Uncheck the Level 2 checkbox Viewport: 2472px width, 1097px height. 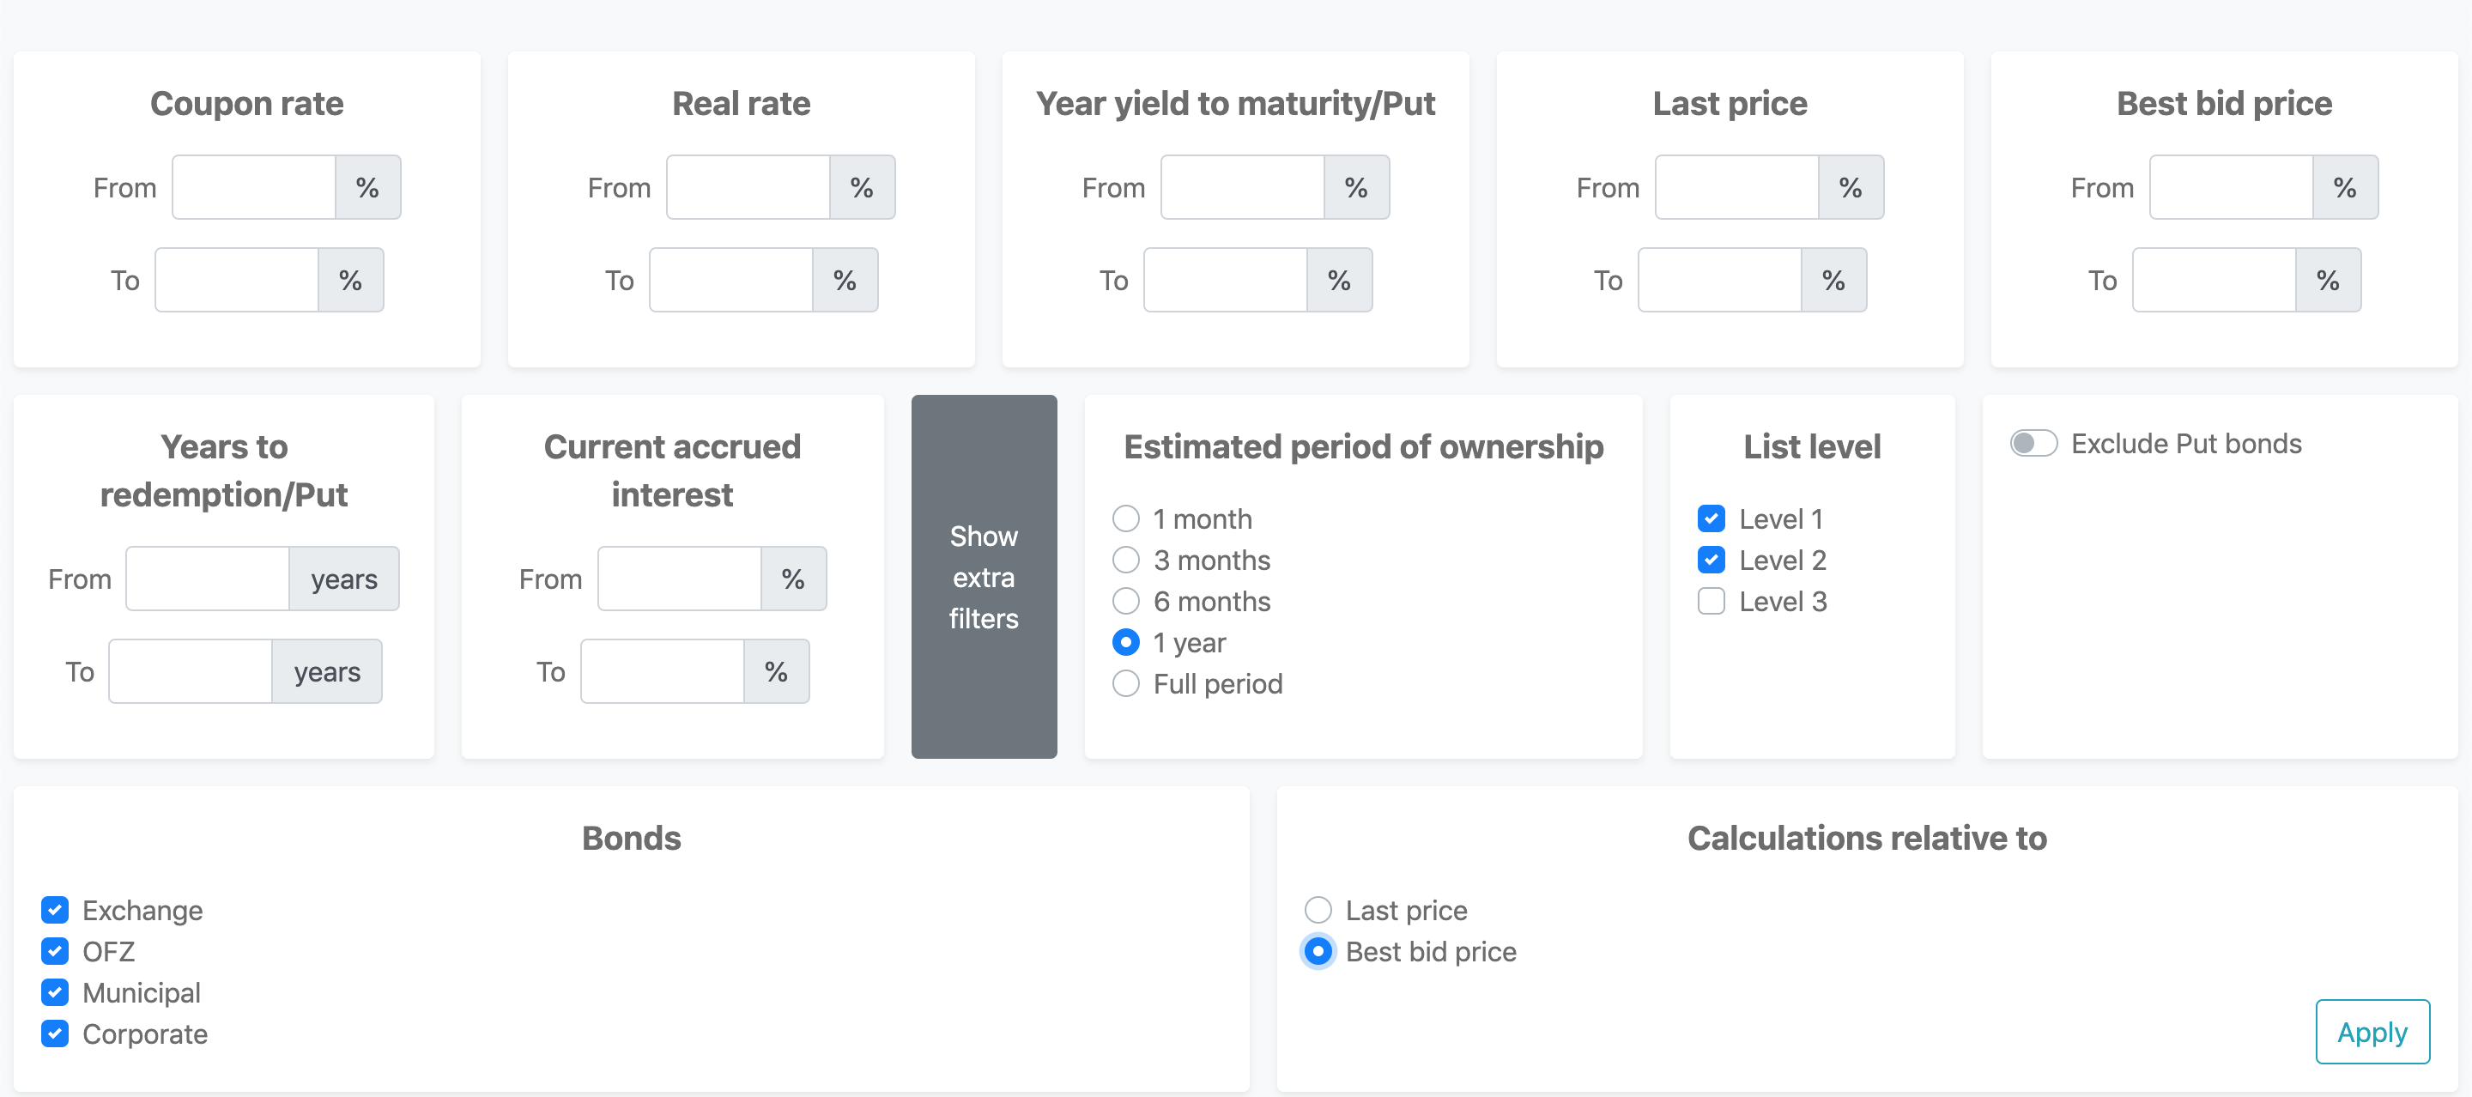point(1710,561)
